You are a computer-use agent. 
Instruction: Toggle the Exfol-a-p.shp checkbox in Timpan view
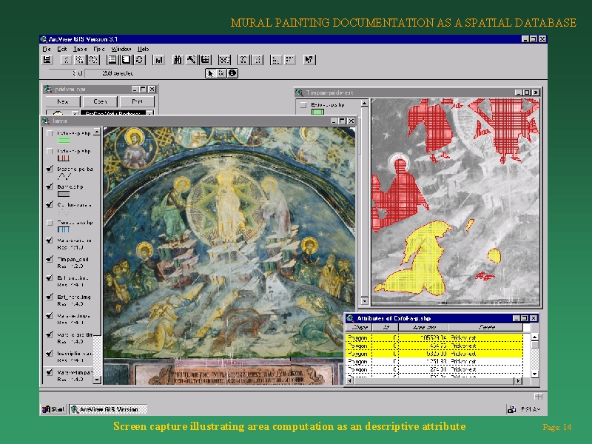(303, 105)
